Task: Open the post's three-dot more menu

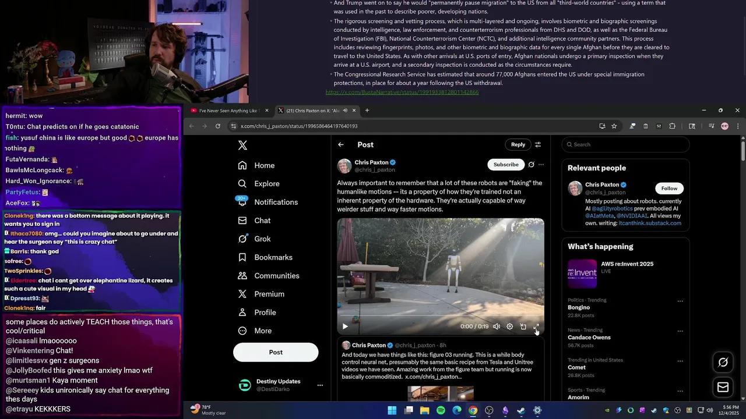Action: point(541,165)
